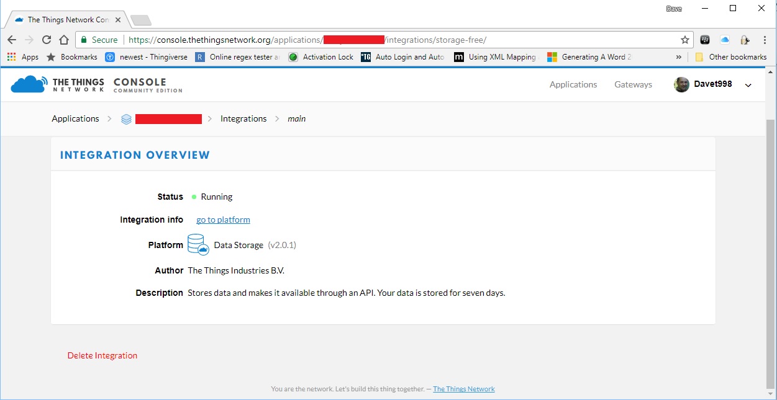Open the newest - Thingiverse bookmark
The height and width of the screenshot is (400, 777).
145,57
